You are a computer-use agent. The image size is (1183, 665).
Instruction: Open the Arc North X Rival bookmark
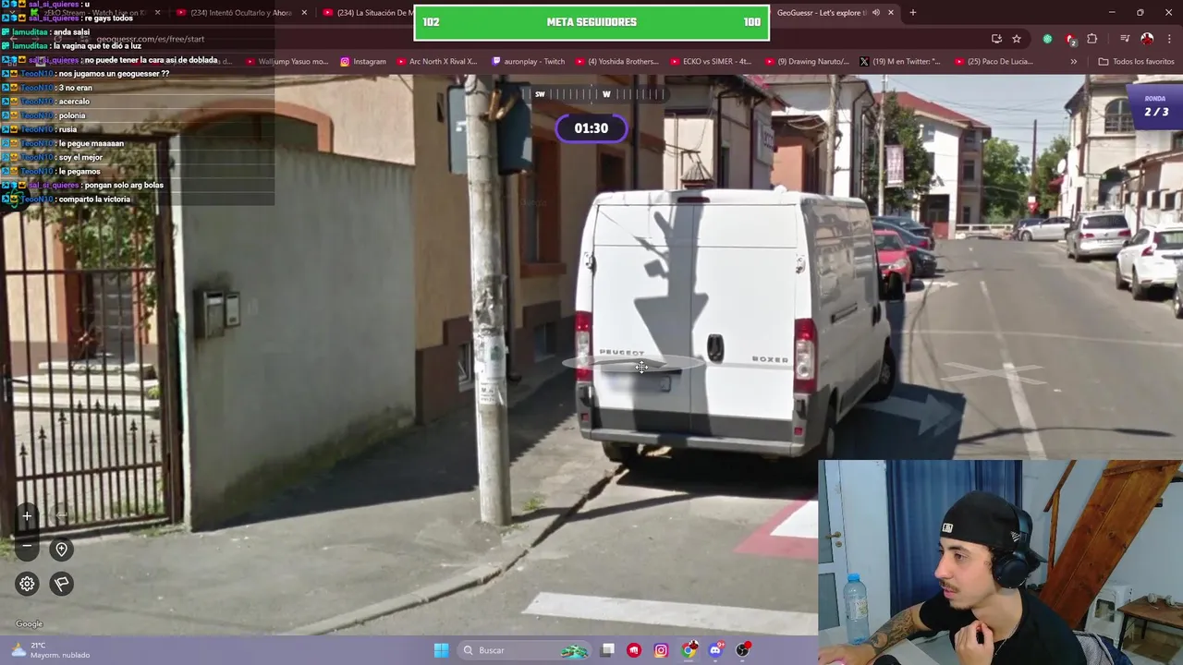click(x=436, y=62)
